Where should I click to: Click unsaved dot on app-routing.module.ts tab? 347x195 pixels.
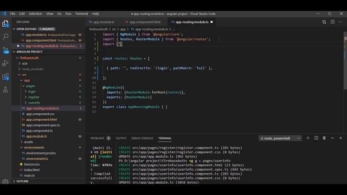click(211, 22)
